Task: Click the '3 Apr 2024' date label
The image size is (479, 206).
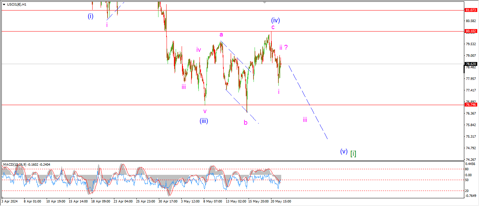Action: click(x=9, y=201)
